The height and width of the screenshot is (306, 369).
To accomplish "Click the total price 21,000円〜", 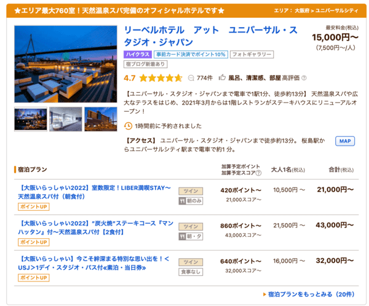I will point(335,190).
